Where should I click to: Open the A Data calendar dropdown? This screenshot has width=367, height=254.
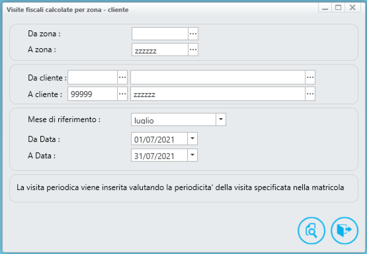click(x=192, y=155)
